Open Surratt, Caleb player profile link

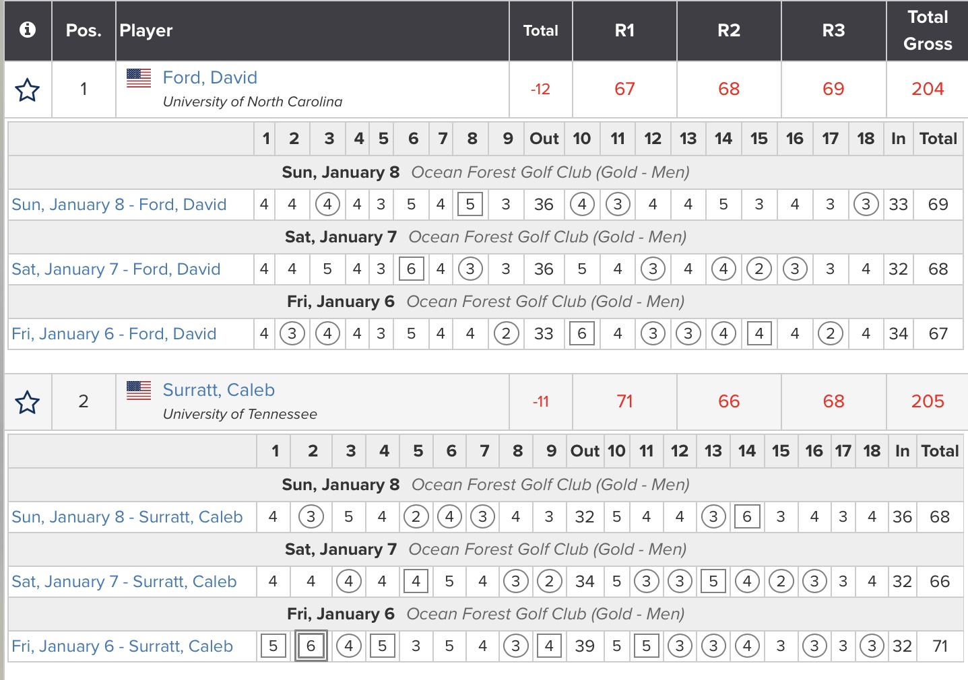click(218, 390)
